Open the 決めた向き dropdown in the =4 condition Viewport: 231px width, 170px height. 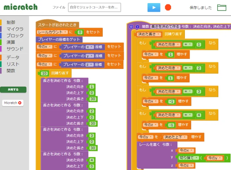tap(169, 115)
